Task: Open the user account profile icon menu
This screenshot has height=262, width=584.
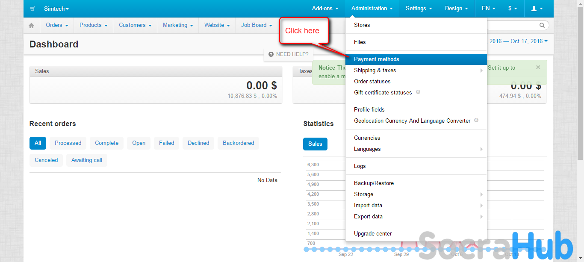Action: click(x=537, y=9)
